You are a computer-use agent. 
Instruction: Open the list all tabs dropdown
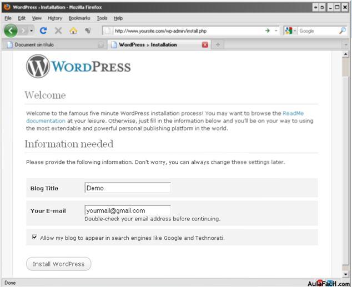point(346,44)
